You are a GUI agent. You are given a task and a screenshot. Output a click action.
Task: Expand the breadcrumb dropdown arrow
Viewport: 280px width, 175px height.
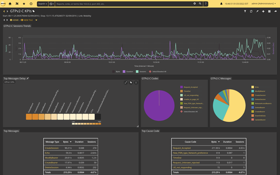coord(36,20)
